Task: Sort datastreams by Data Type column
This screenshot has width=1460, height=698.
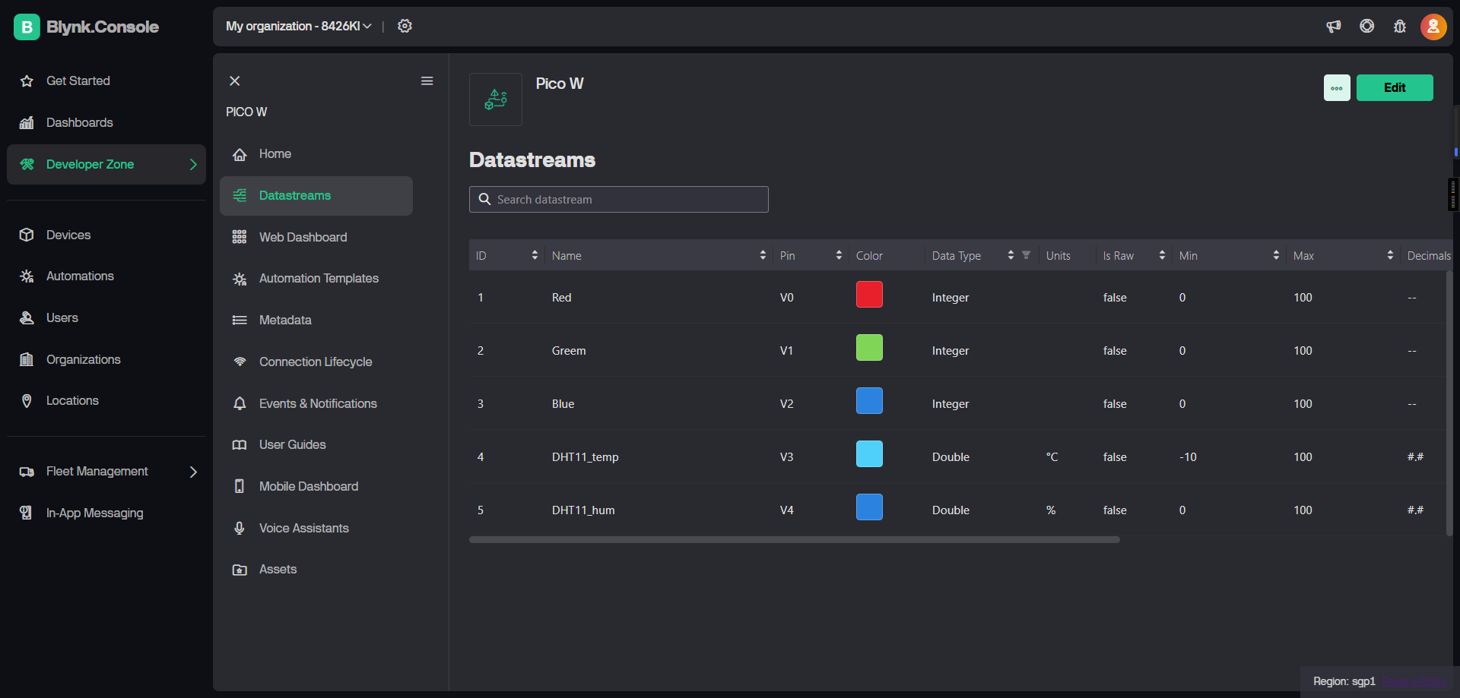Action: point(1011,255)
